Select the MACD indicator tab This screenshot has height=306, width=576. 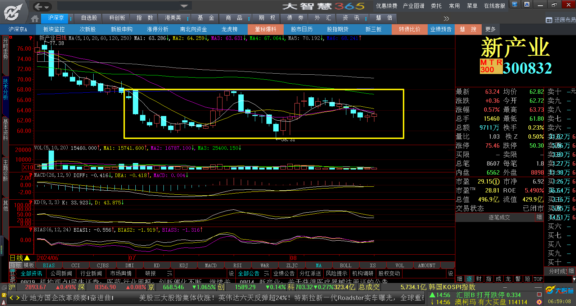[211, 265]
